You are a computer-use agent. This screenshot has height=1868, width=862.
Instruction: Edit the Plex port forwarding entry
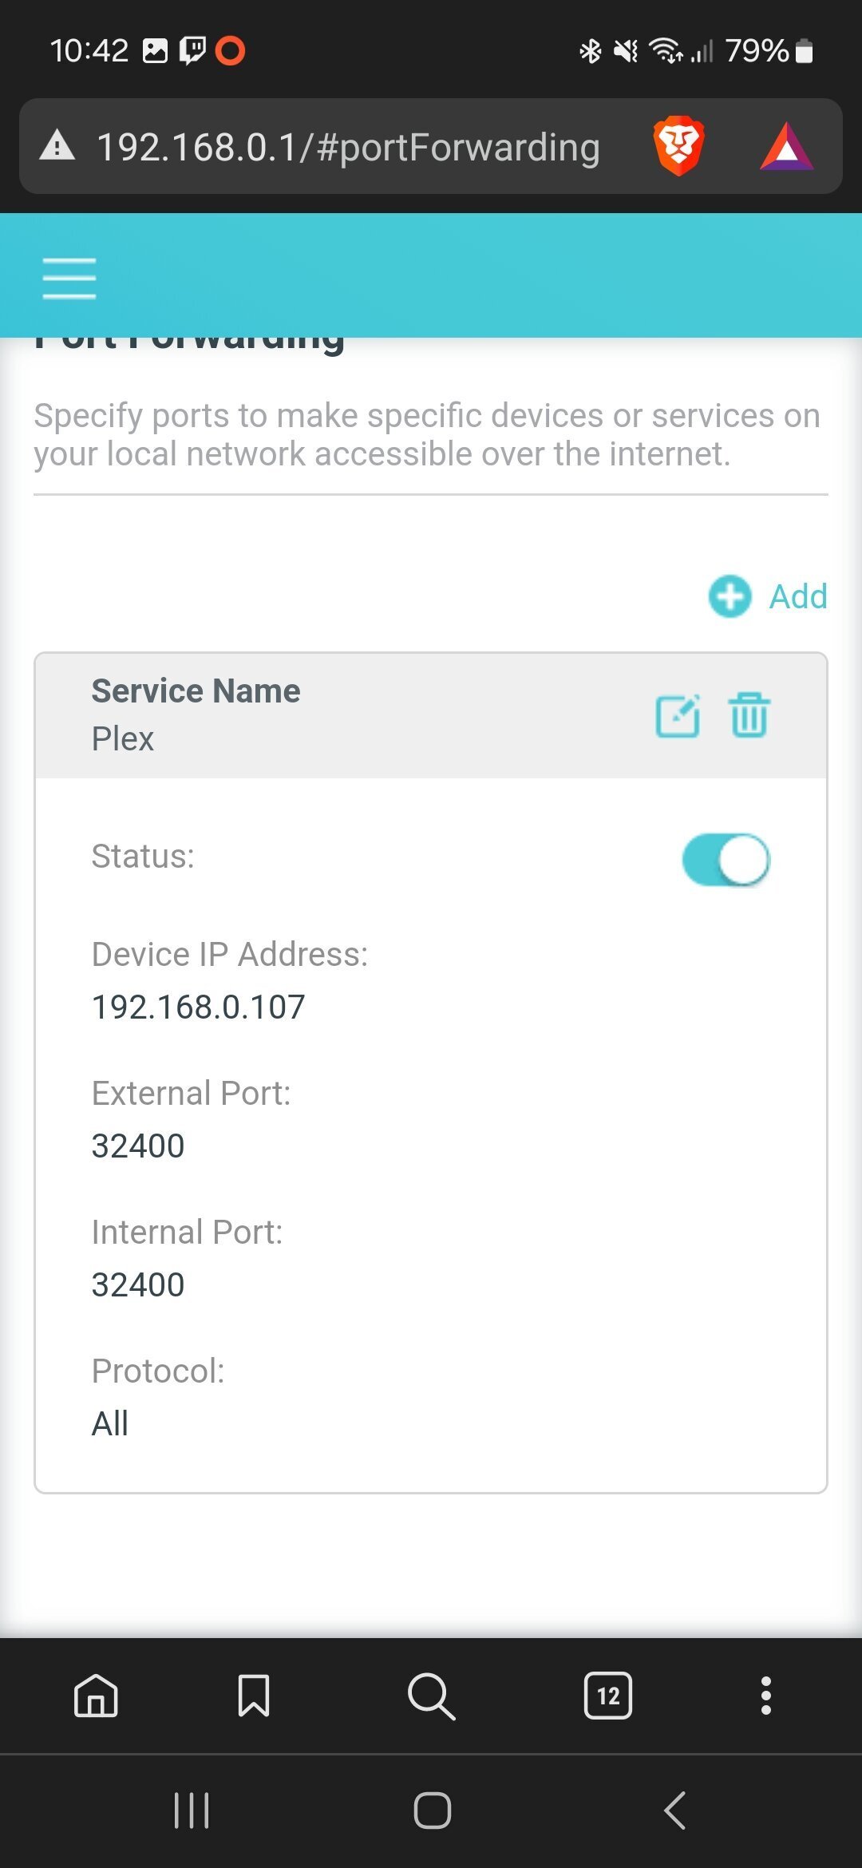(x=678, y=715)
